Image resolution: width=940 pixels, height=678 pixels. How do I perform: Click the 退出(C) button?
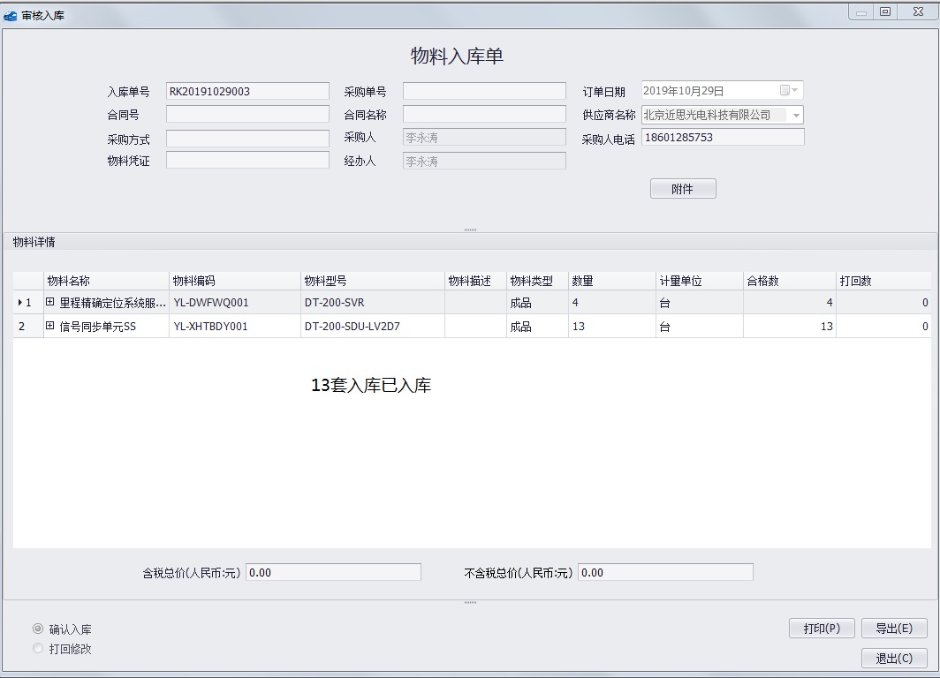(x=893, y=659)
